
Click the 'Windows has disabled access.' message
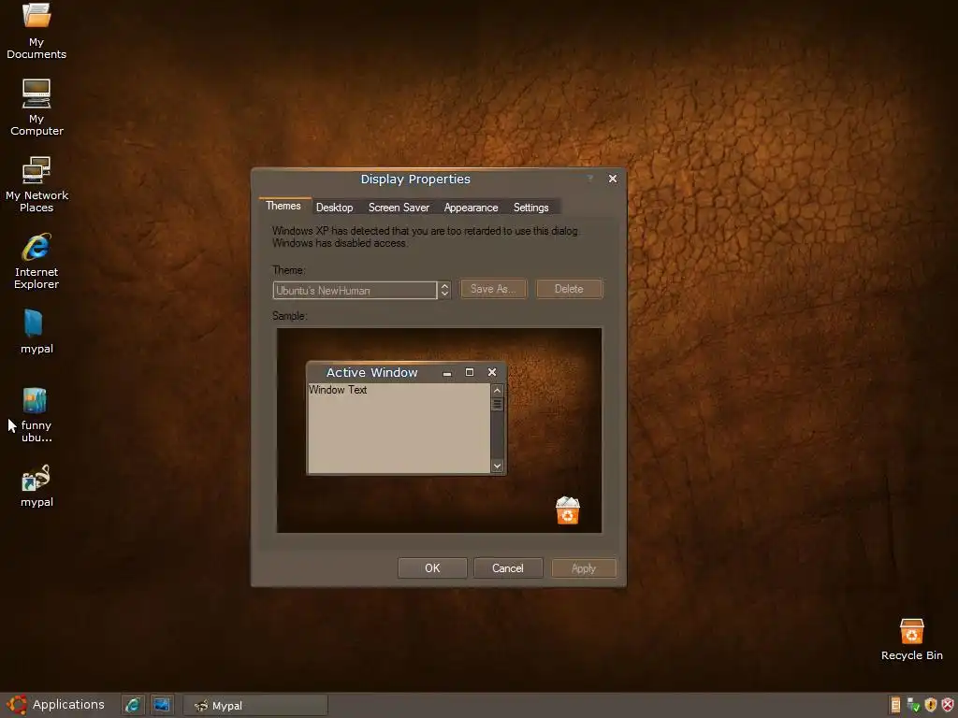(340, 243)
